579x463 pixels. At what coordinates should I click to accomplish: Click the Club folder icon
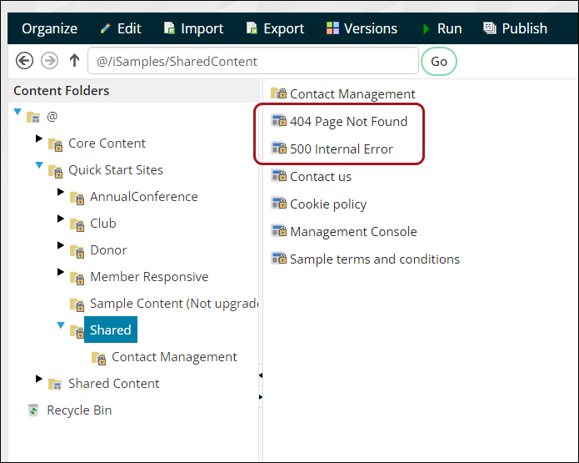(77, 224)
